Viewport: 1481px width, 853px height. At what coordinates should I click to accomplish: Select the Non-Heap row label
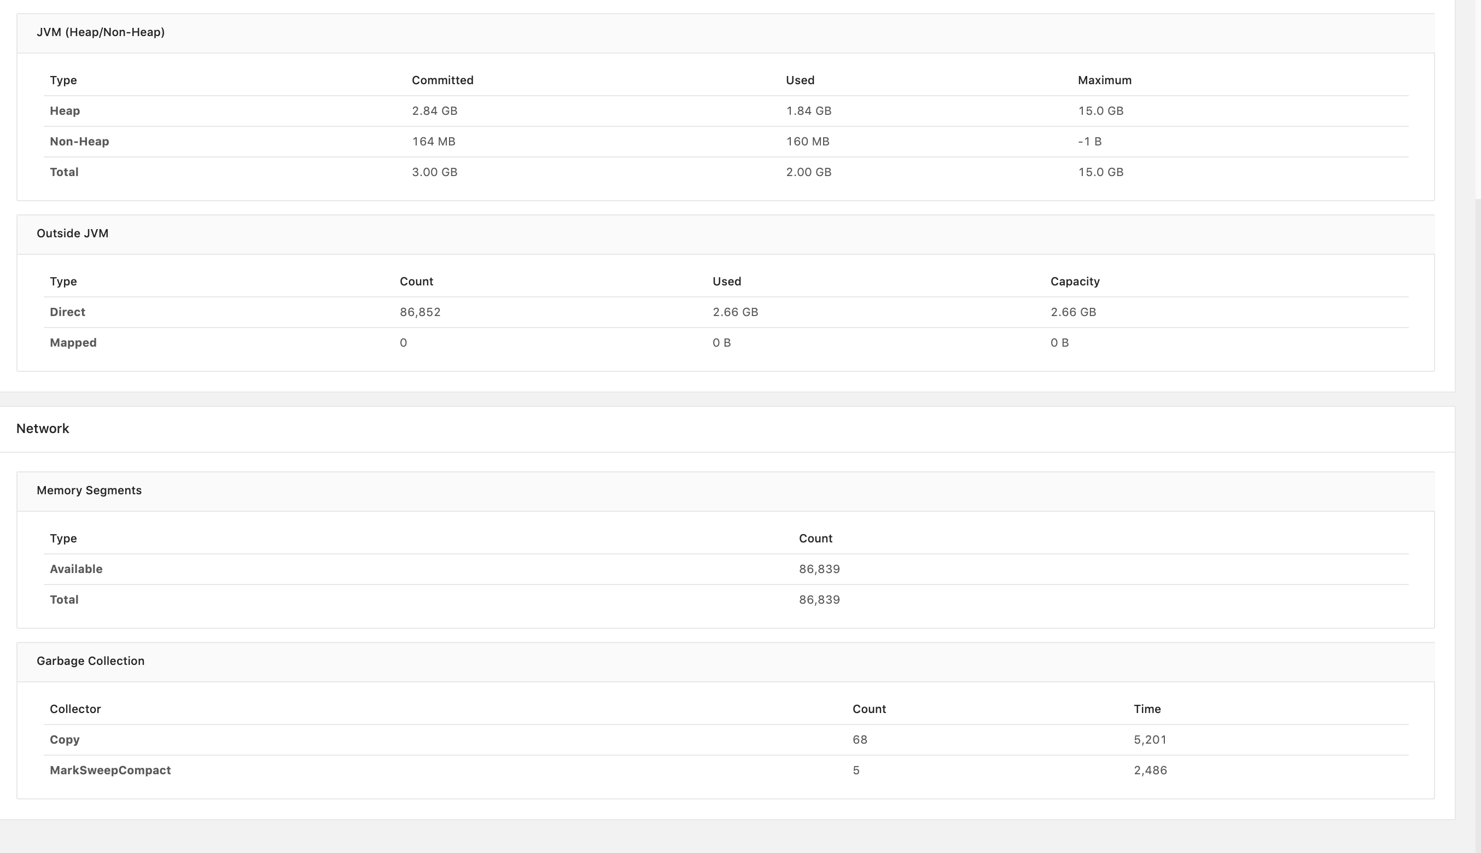click(x=79, y=141)
